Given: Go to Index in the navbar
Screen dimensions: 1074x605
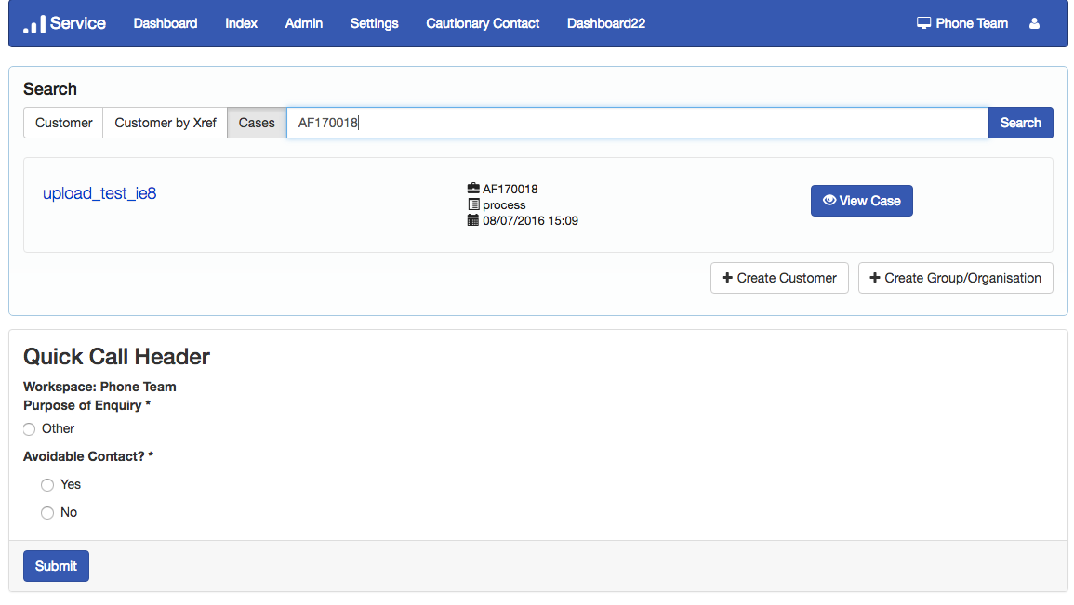Looking at the screenshot, I should coord(241,23).
